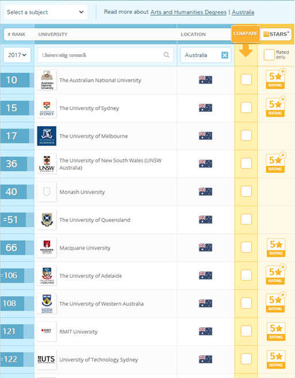Viewport: 295px width, 378px height.
Task: Expand the 2017 year dropdown
Action: (x=17, y=55)
